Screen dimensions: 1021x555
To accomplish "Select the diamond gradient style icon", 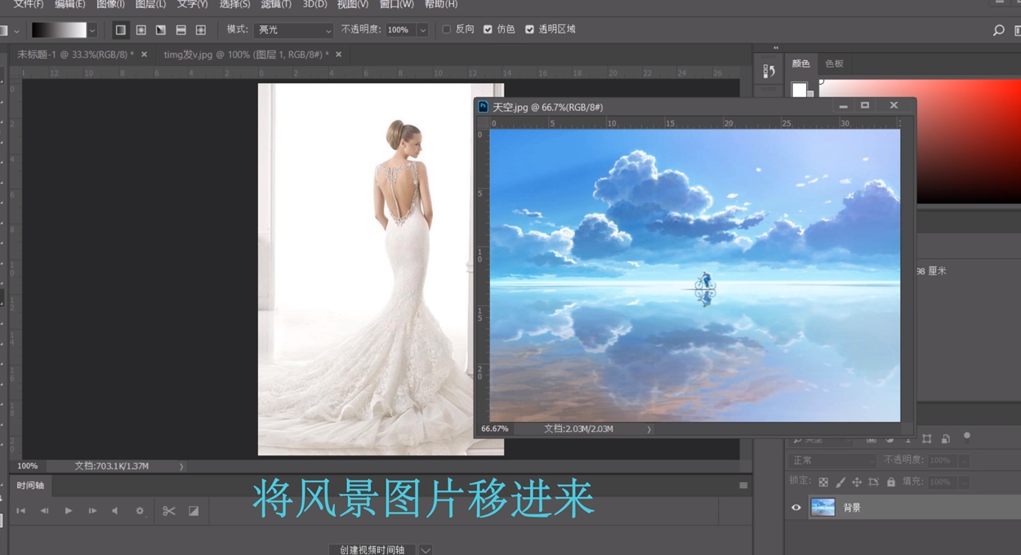I will [x=200, y=29].
